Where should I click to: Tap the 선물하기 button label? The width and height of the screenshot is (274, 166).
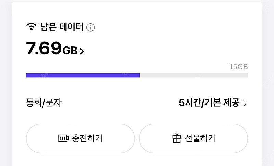200,138
